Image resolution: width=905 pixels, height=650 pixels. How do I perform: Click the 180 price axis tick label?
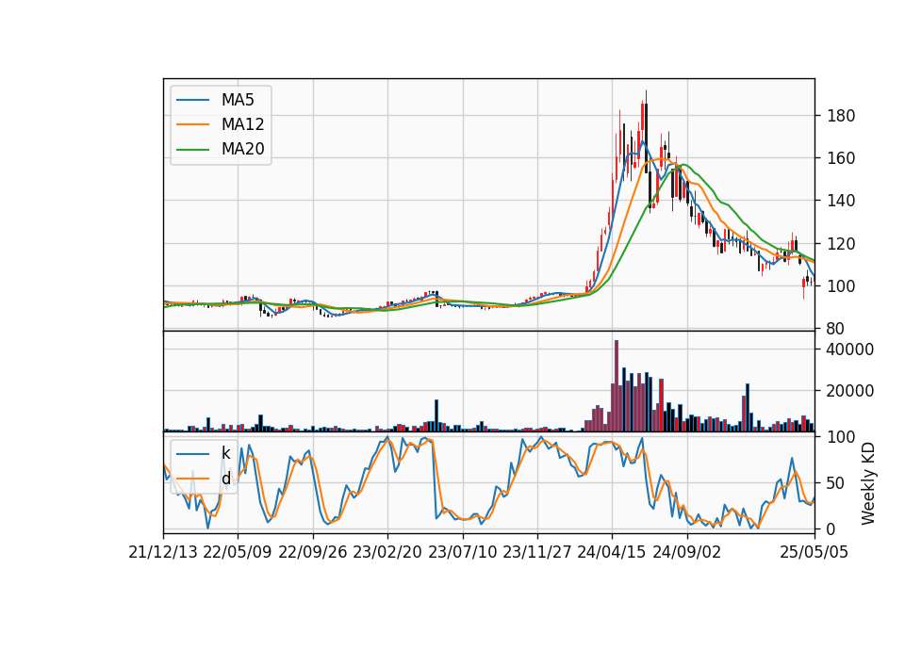[x=841, y=116]
